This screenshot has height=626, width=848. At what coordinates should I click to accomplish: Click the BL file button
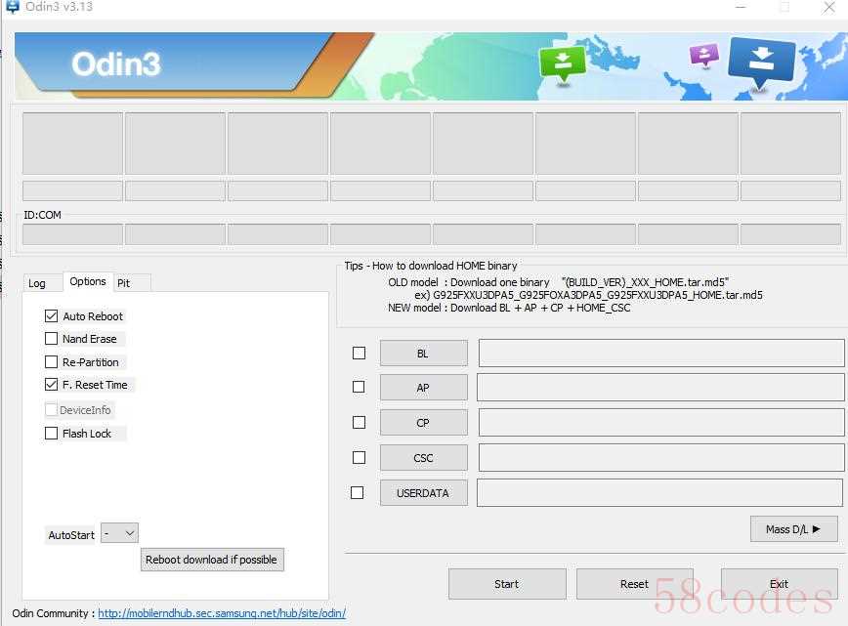(423, 354)
